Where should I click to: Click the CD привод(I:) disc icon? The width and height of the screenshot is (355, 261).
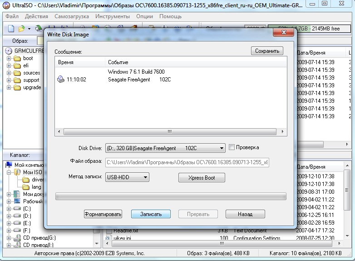click(x=17, y=245)
